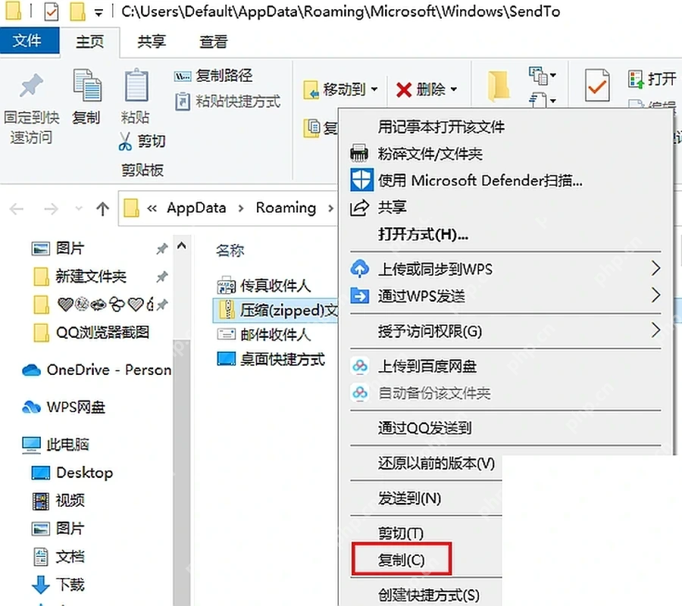The width and height of the screenshot is (682, 606).
Task: Click the scissors Cut (剪切) ribbon item
Action: 142,142
